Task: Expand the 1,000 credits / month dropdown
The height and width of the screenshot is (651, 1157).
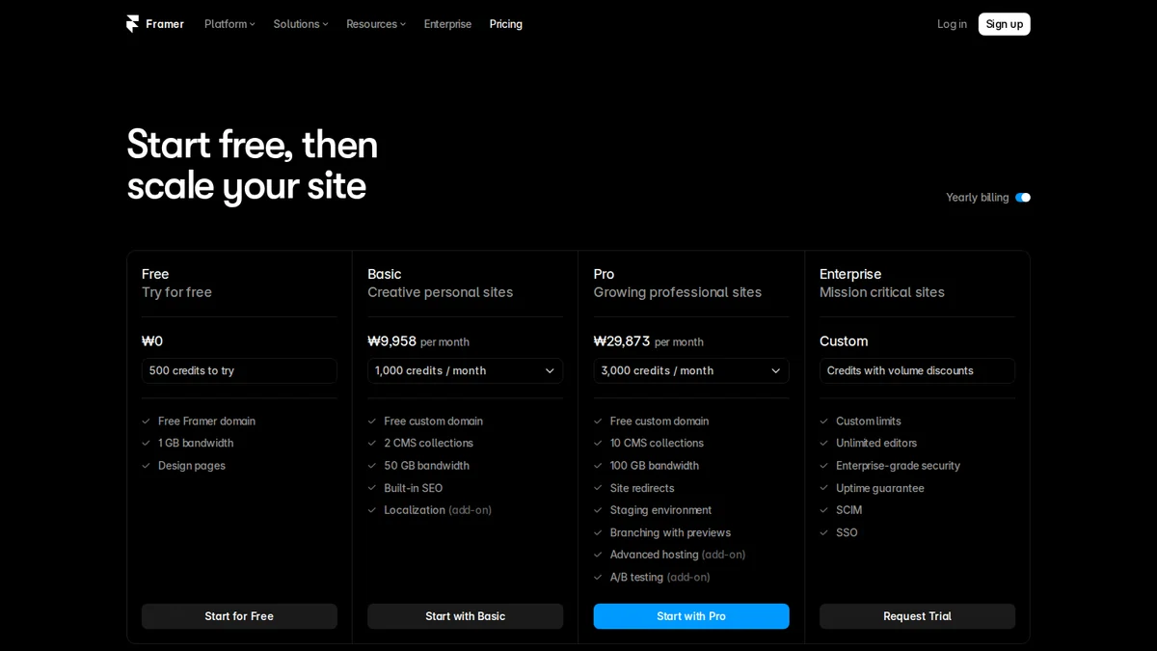Action: coord(465,370)
